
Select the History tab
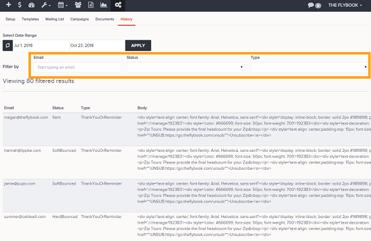click(x=126, y=19)
